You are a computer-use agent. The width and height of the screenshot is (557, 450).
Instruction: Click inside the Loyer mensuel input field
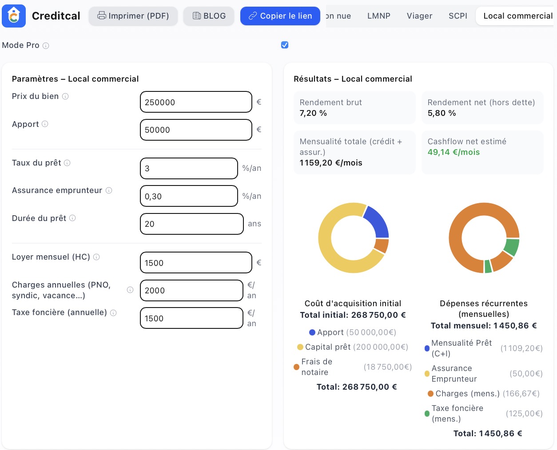click(195, 262)
